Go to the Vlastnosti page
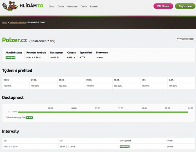196x152 pixels. click(x=72, y=7)
